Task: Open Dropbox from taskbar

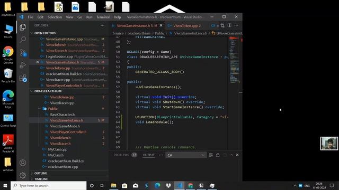Action: pyautogui.click(x=168, y=185)
